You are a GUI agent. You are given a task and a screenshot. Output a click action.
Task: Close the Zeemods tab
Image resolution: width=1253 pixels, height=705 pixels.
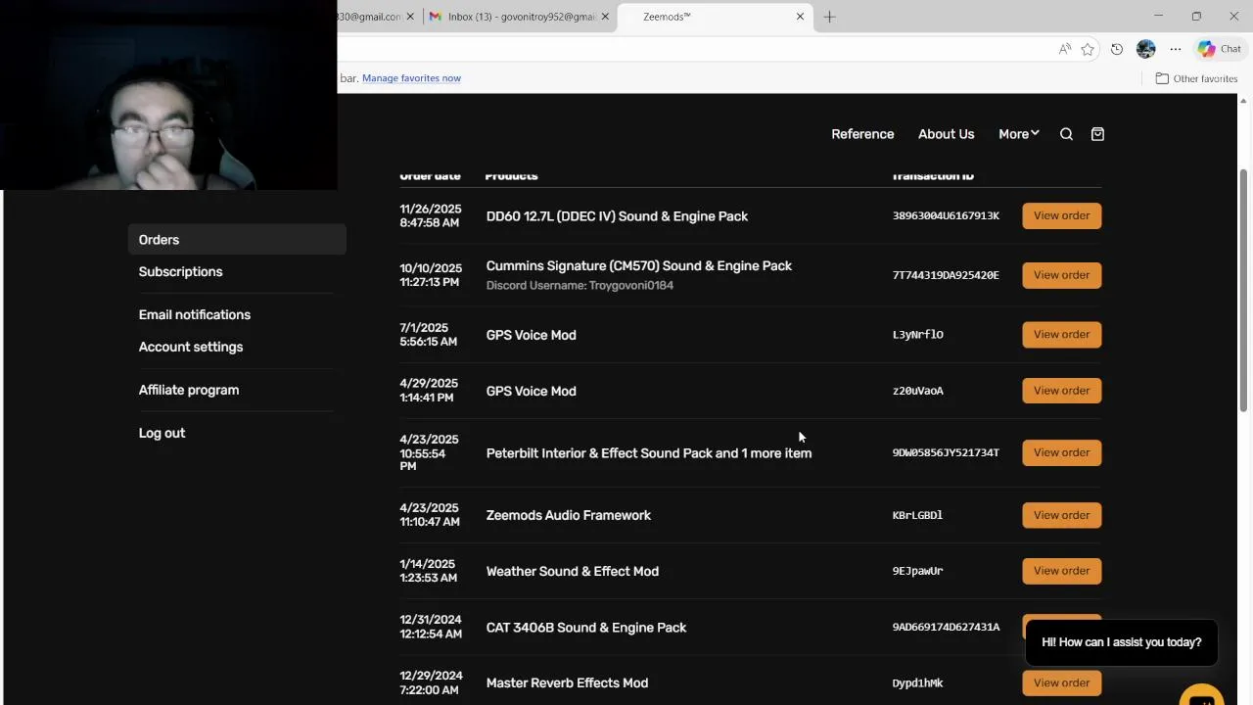(800, 17)
